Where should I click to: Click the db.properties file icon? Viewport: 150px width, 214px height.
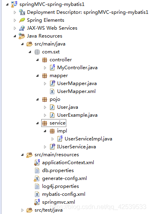pos(37,170)
